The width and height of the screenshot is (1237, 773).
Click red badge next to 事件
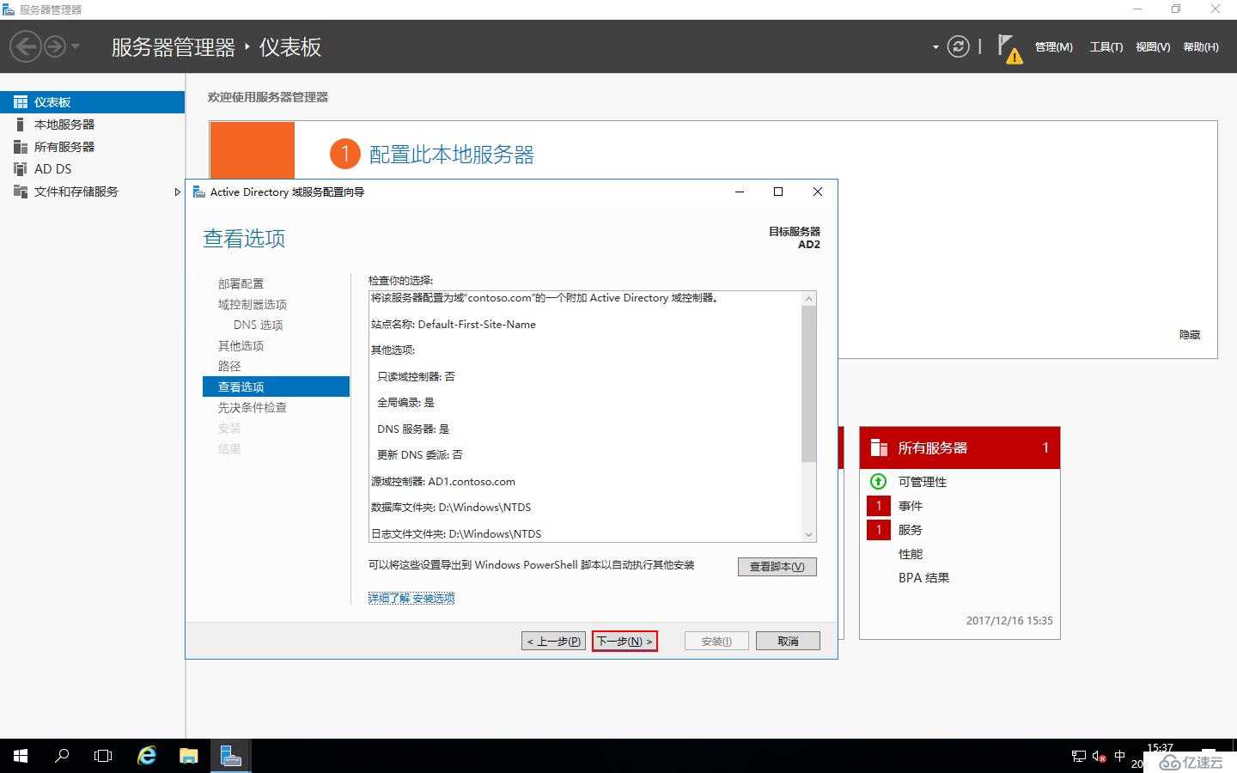[x=879, y=506]
